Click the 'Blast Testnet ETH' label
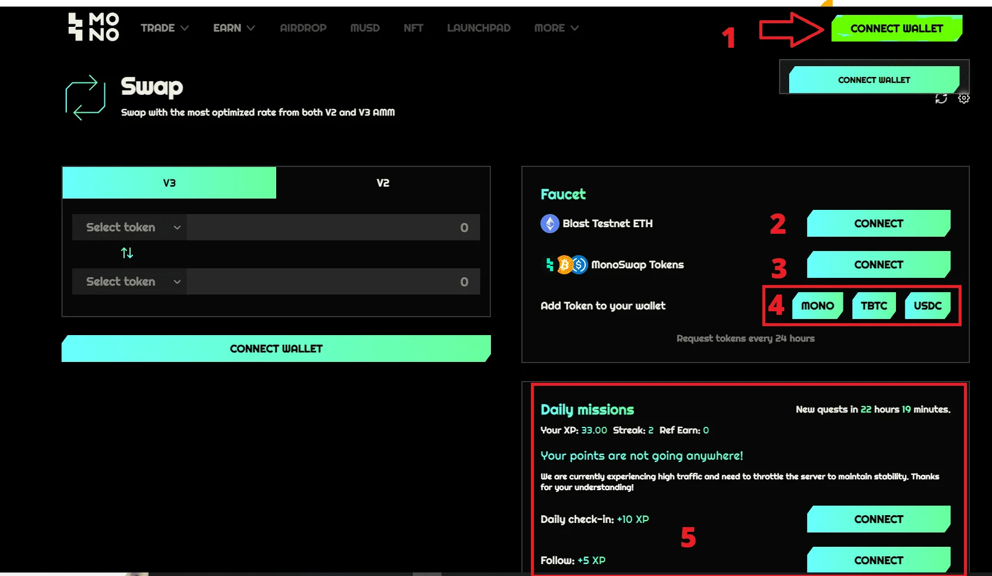 click(x=608, y=224)
